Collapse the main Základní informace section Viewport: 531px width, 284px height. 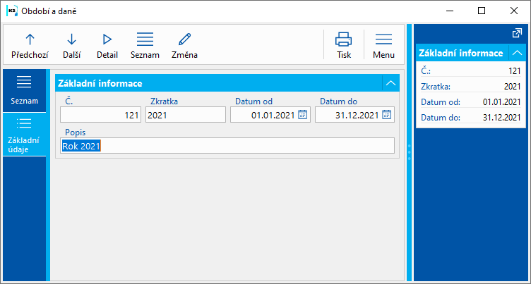pyautogui.click(x=390, y=83)
